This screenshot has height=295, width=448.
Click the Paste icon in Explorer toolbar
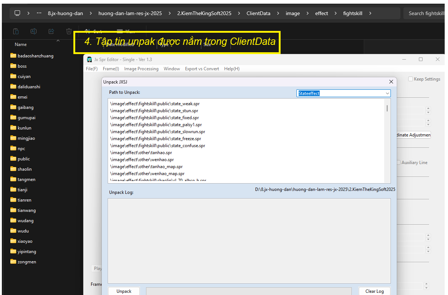[x=16, y=31]
